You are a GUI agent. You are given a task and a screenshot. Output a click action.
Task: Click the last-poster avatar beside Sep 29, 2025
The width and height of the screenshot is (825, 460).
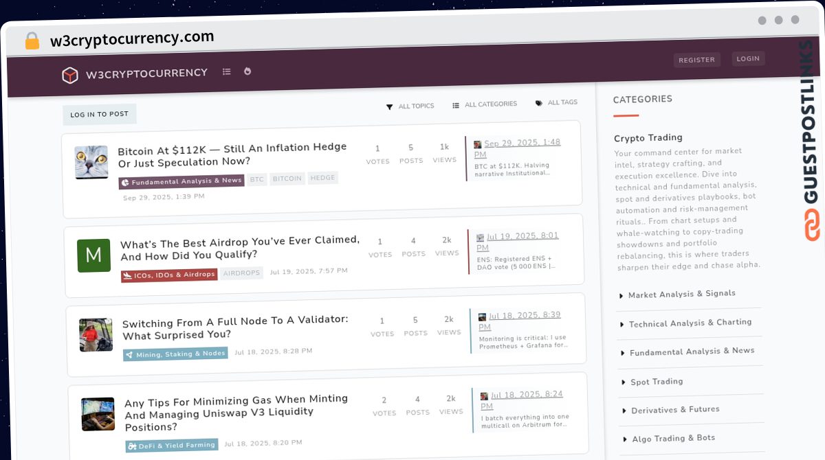click(477, 145)
